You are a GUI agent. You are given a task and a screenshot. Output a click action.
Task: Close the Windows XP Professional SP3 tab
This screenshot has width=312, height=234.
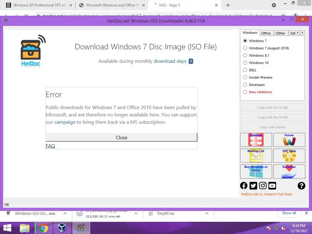71,5
